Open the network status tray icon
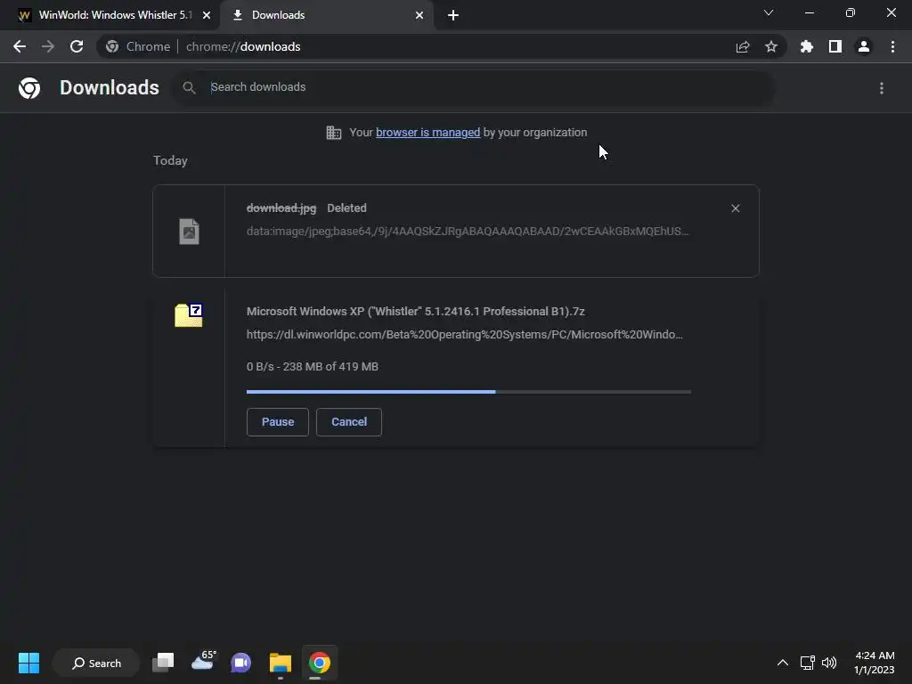 (807, 663)
